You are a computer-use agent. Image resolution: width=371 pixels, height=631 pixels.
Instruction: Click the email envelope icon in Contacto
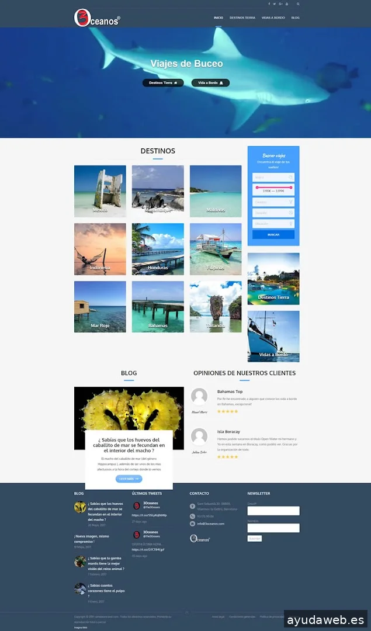tap(193, 523)
